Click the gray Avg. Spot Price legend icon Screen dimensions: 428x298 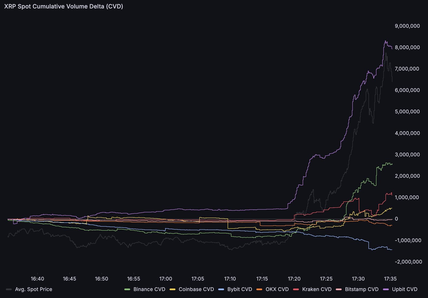(9, 289)
